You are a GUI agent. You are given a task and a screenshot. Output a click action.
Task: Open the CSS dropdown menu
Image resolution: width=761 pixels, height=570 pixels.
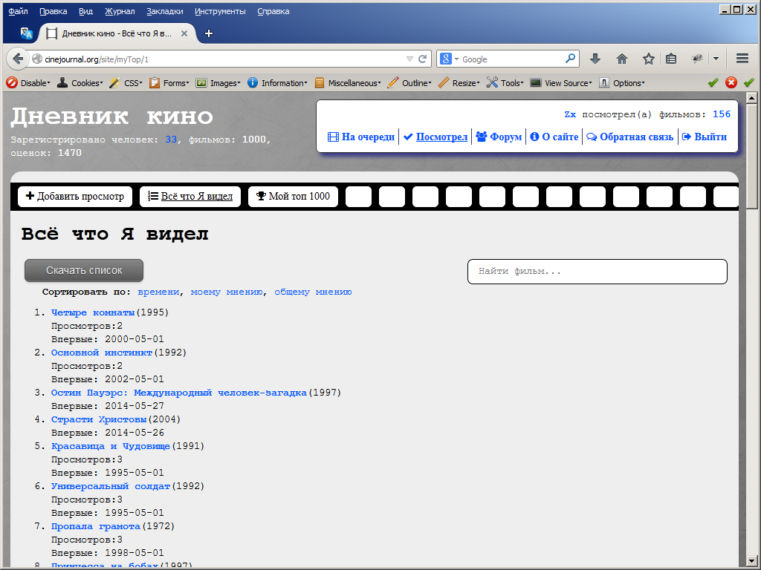[x=126, y=83]
